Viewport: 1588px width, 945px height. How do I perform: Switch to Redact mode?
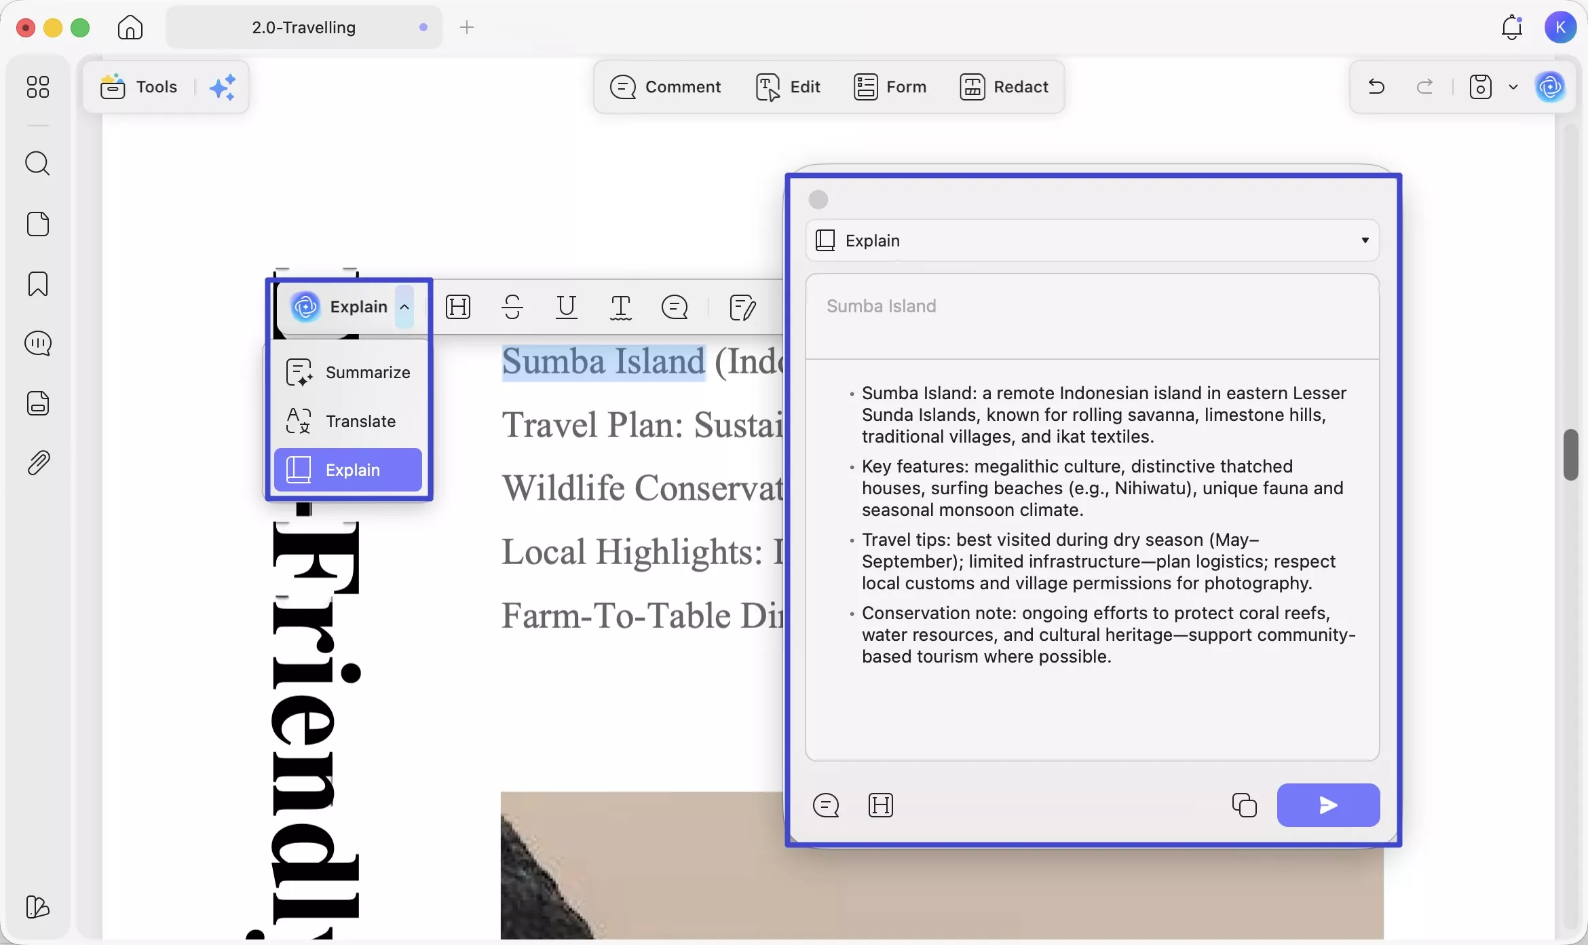(1004, 87)
